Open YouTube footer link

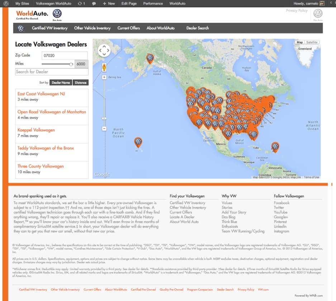tap(280, 212)
